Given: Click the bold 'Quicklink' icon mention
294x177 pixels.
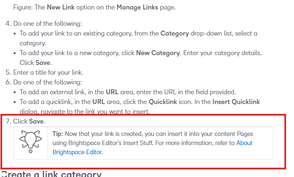Looking at the screenshot, I should click(163, 102).
